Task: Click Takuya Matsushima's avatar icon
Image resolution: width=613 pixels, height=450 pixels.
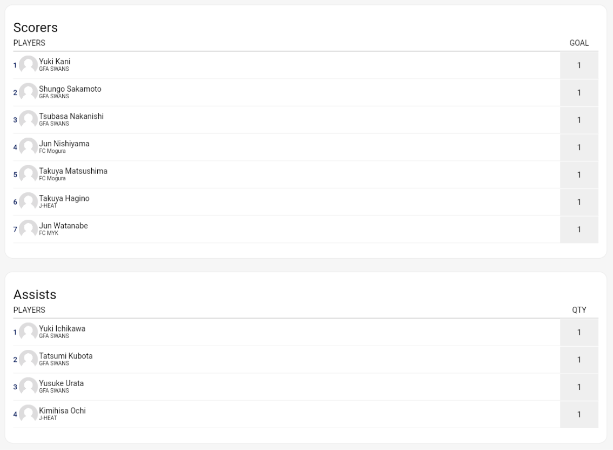Action: (28, 175)
